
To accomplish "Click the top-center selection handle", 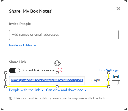I will coord(57,73).
